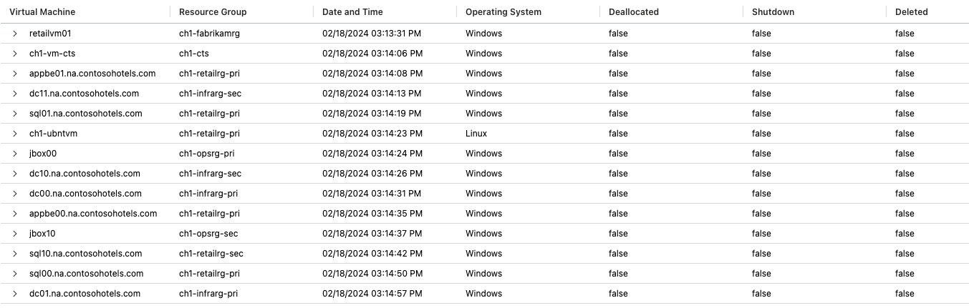Sort by Operating System column header

pos(503,12)
